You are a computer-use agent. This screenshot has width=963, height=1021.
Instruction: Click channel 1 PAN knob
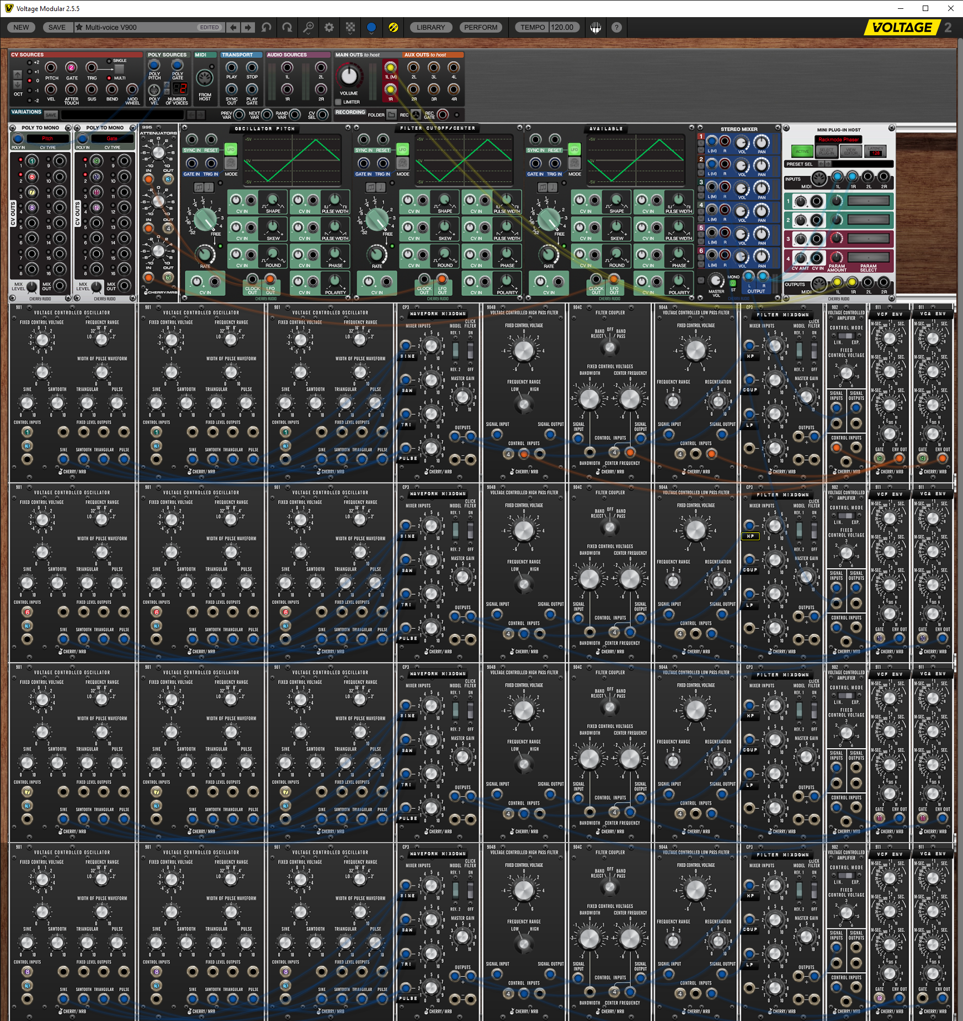[x=762, y=142]
